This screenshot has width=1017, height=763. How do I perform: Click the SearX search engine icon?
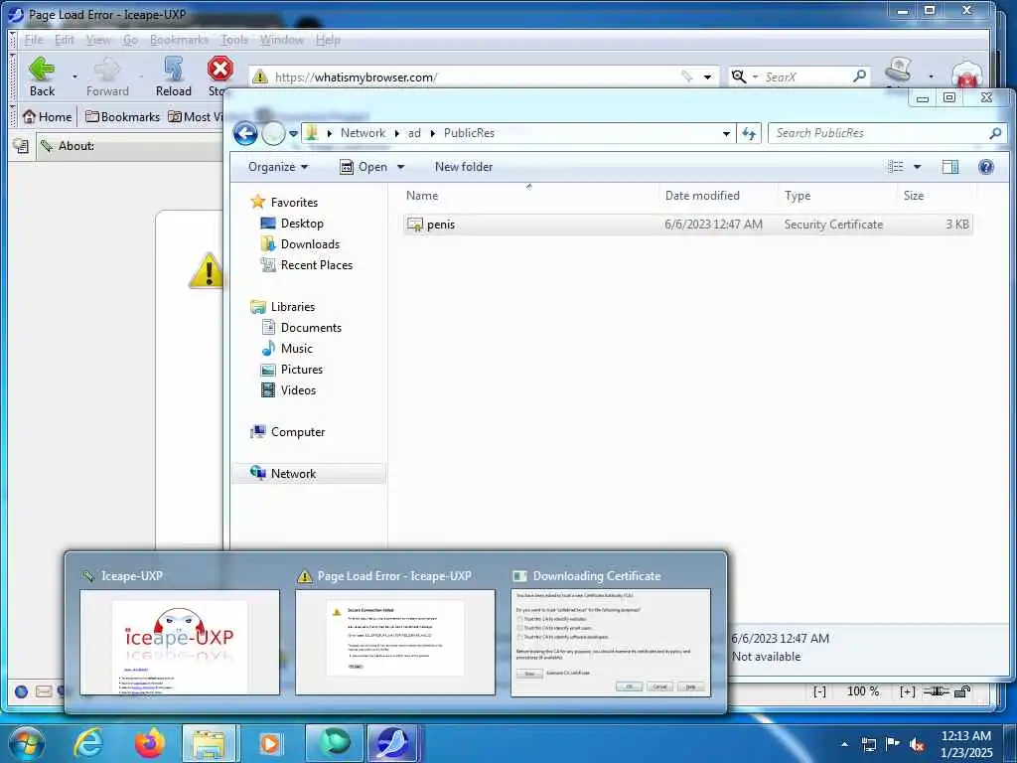tap(738, 76)
